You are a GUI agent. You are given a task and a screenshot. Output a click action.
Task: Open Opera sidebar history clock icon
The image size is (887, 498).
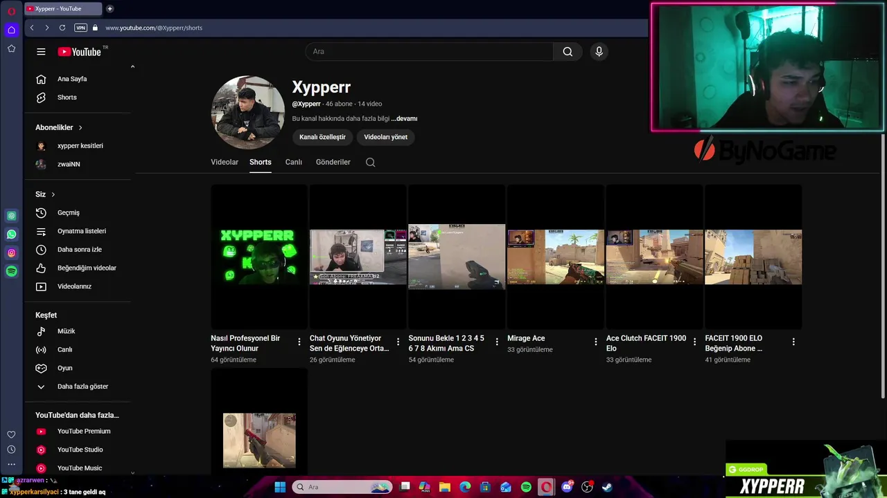click(x=11, y=450)
